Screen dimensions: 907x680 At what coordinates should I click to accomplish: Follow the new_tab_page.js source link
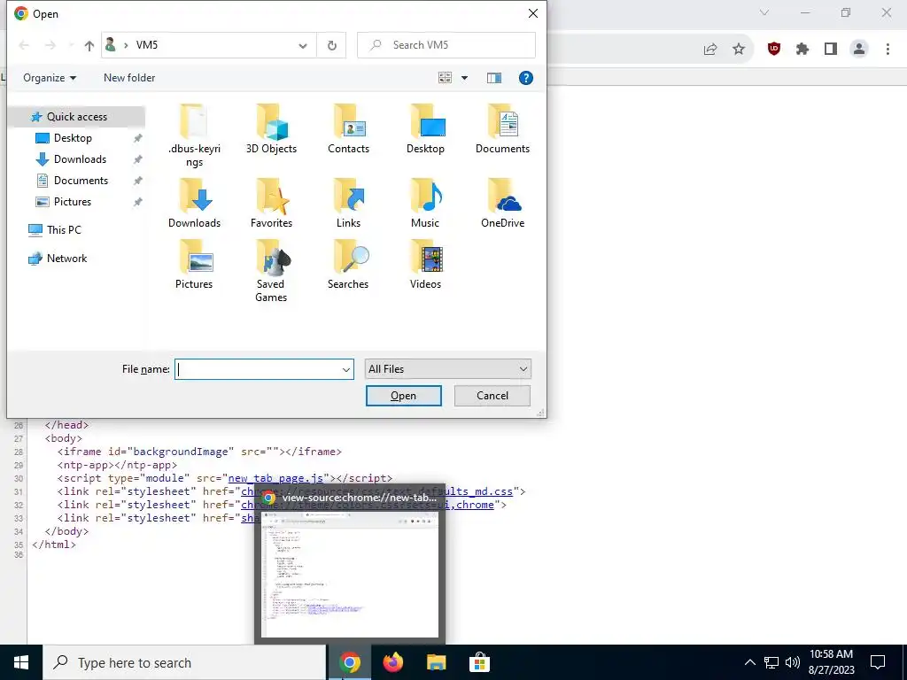point(275,478)
